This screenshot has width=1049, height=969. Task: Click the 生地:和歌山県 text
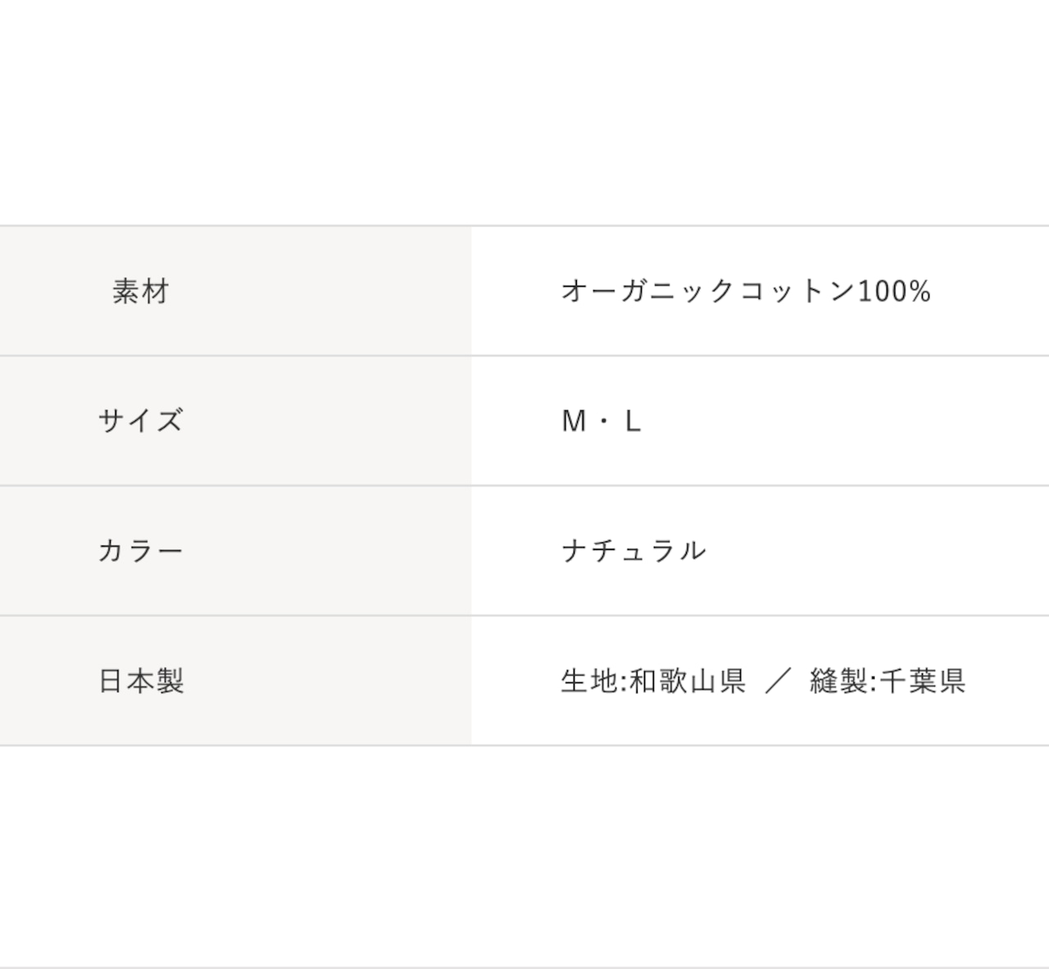tap(653, 681)
